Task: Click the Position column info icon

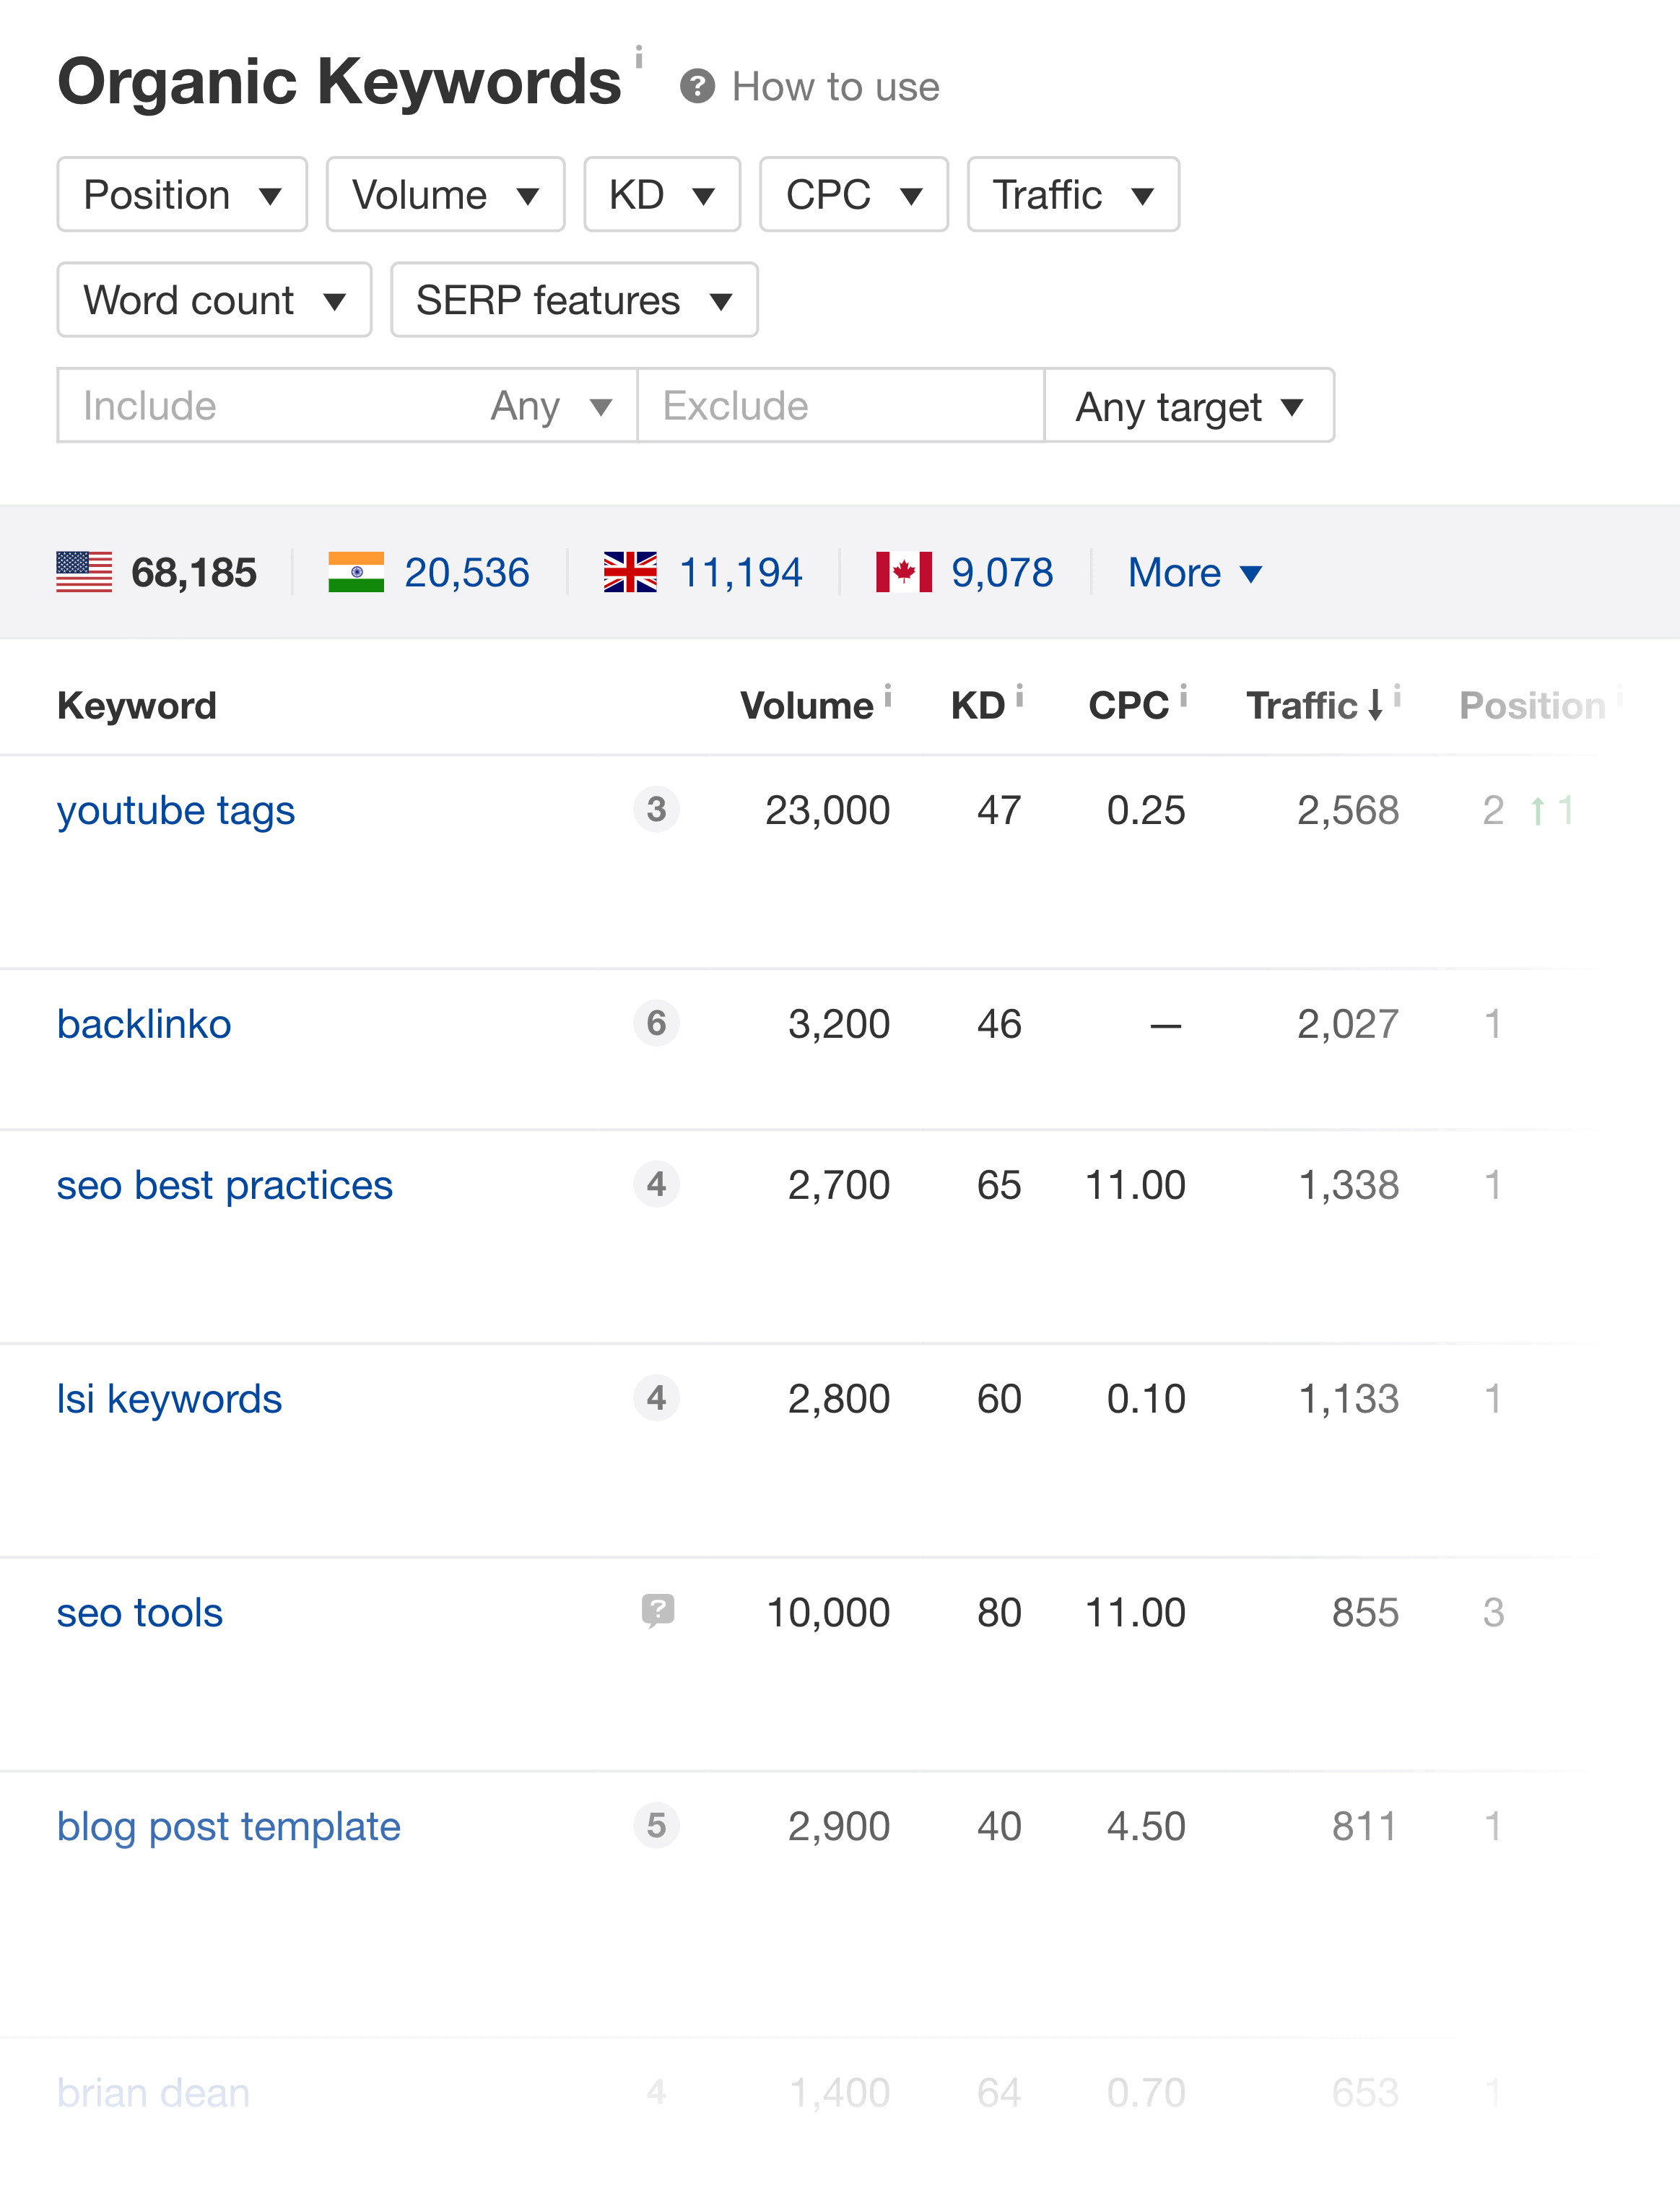Action: (x=1619, y=695)
